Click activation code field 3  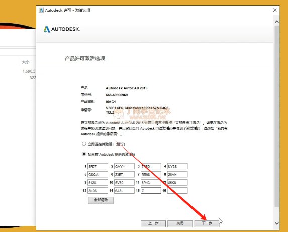tap(151, 166)
